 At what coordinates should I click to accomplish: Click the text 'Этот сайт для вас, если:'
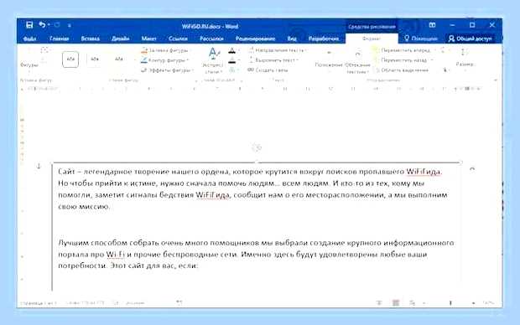[x=154, y=266]
